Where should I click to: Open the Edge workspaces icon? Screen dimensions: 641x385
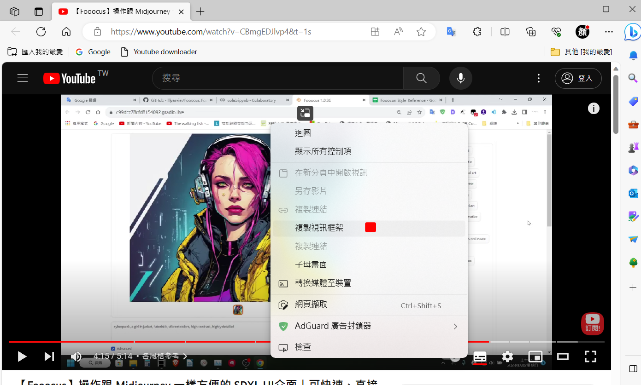(x=14, y=11)
